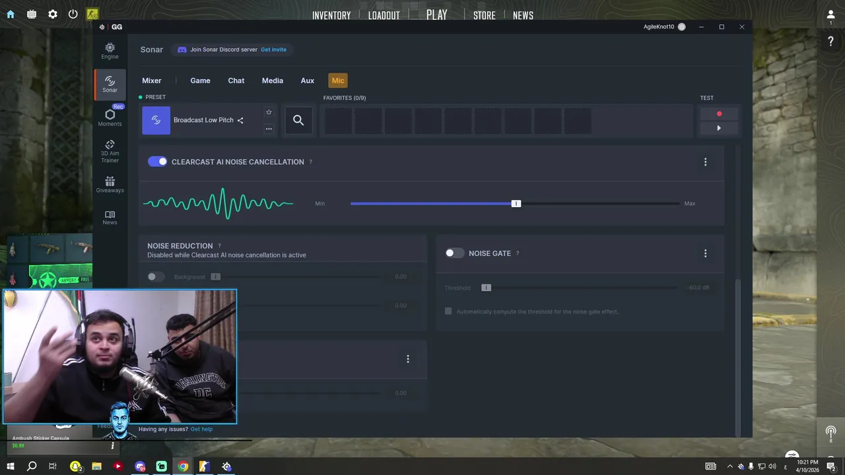The height and width of the screenshot is (475, 845).
Task: Click the webcam overlay thumbnail
Action: [119, 356]
